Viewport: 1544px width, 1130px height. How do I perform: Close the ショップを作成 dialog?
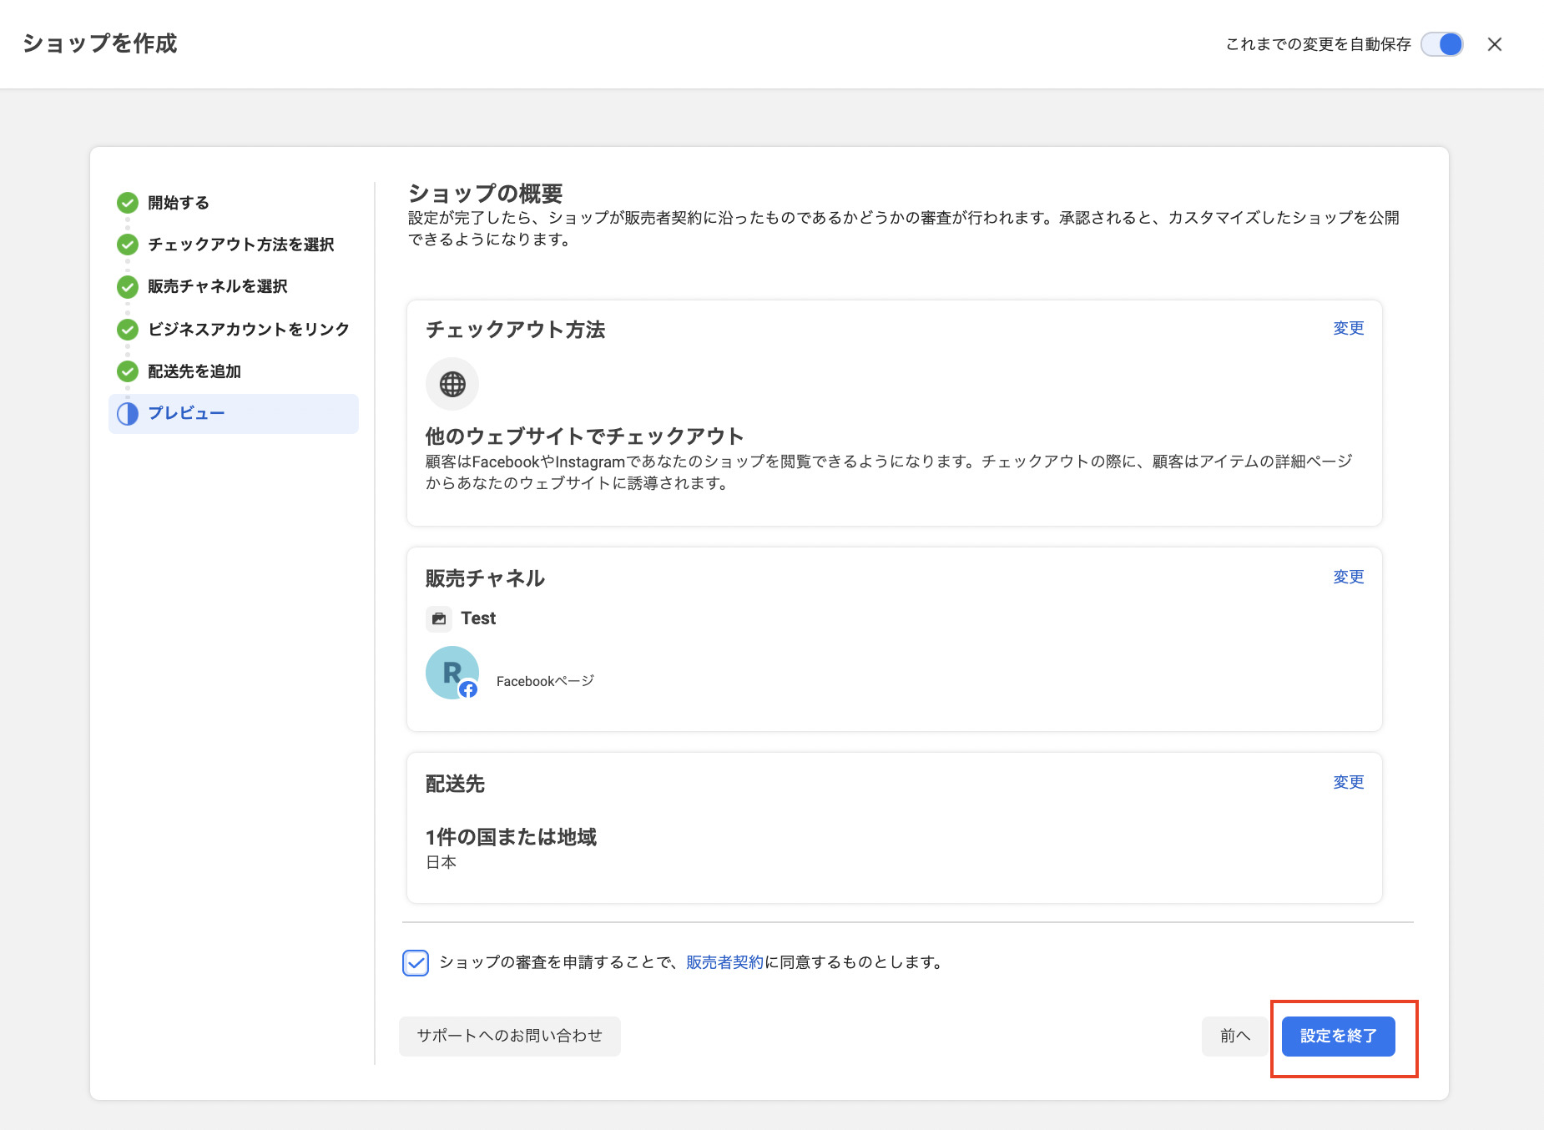[1495, 44]
